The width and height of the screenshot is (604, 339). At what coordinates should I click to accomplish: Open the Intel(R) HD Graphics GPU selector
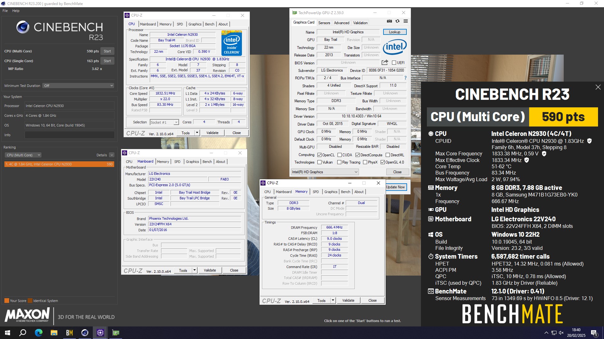pos(325,172)
